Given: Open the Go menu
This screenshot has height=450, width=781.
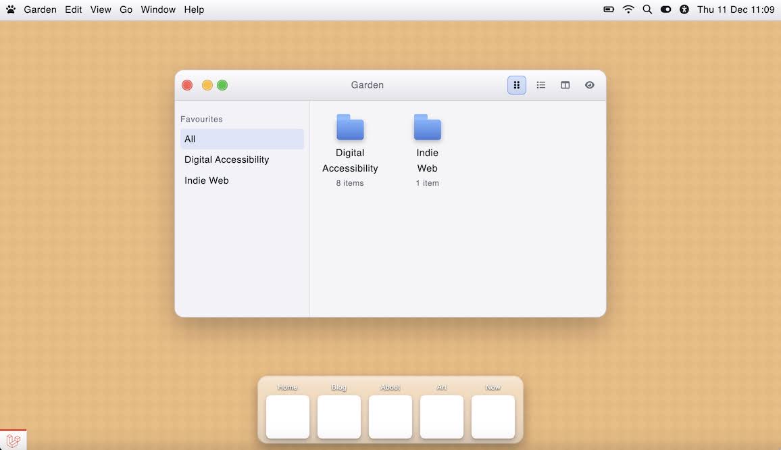Looking at the screenshot, I should coord(126,9).
